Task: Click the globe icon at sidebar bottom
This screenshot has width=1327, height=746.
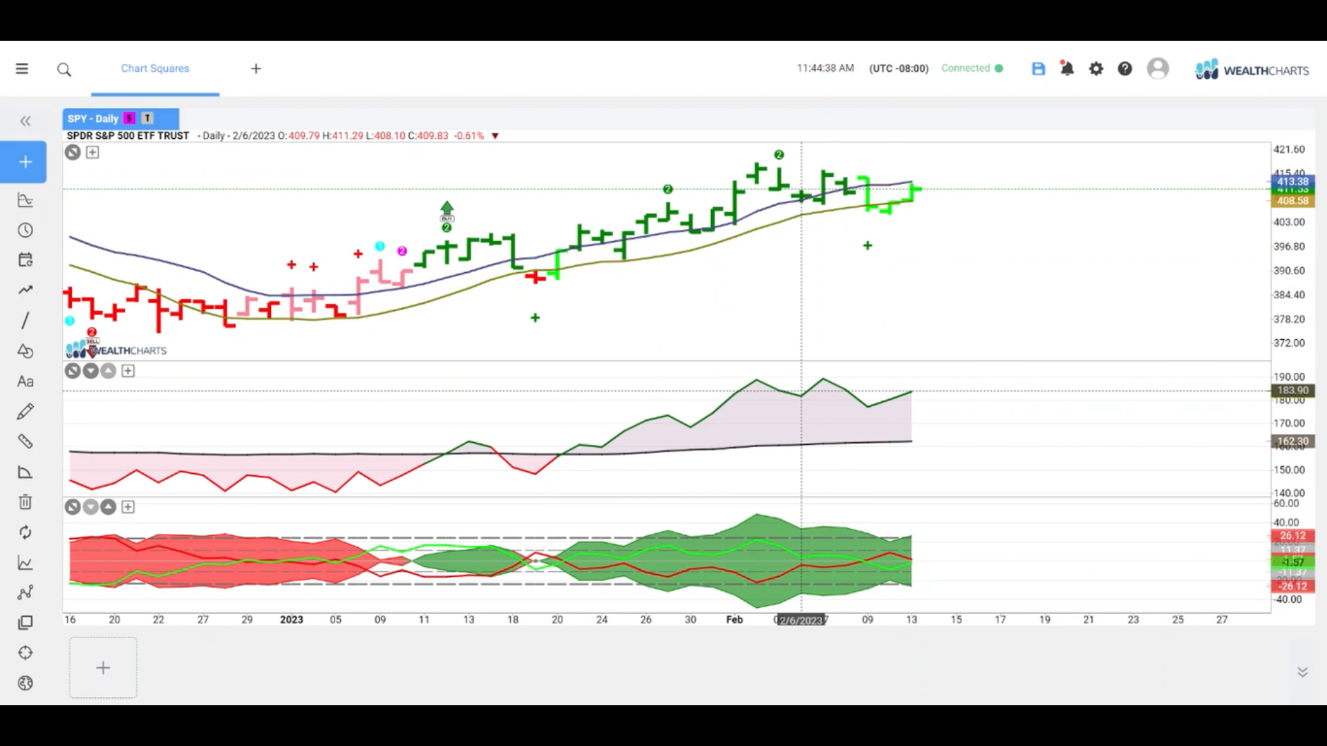Action: [26, 683]
